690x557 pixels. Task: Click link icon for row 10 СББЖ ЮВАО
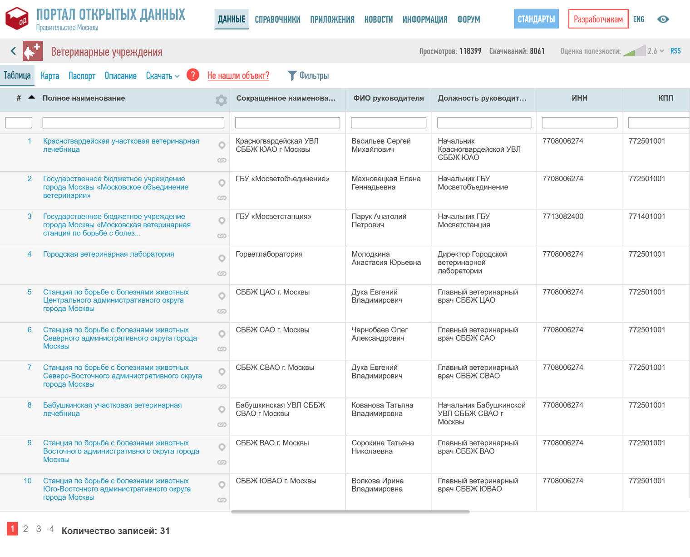(222, 500)
